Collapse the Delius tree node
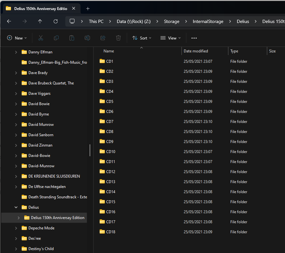285x253 pixels. (x=16, y=207)
